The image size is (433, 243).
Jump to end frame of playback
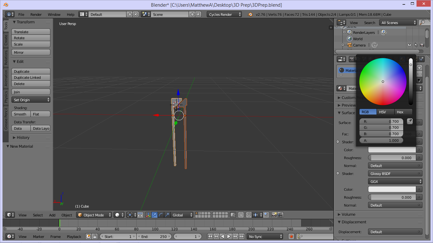(242, 236)
